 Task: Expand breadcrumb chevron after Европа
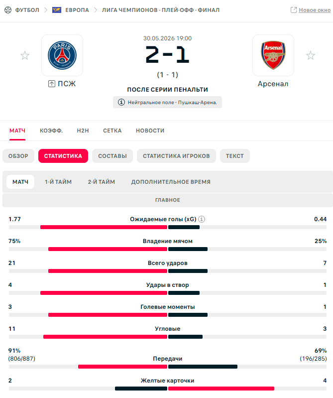point(96,10)
